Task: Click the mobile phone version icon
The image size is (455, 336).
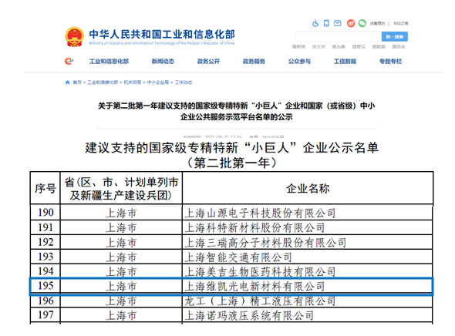Action: pos(326,23)
